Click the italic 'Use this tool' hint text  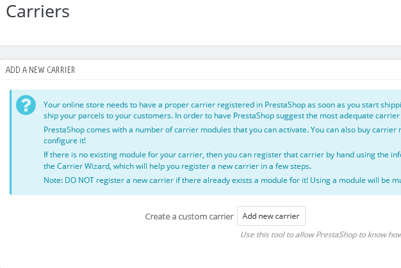[320, 235]
